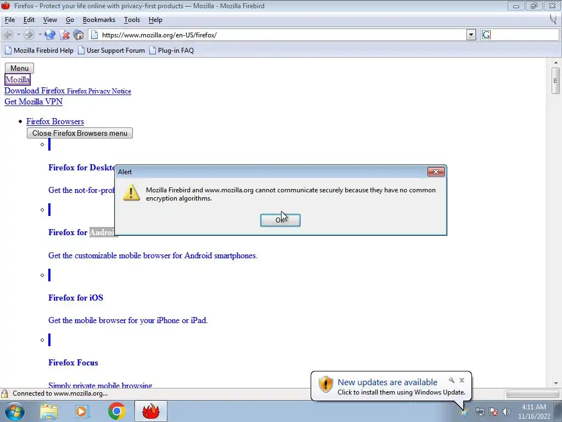Screen dimensions: 562x422
Task: Click the Mozilla Firebird taskbar icon
Action: [x=151, y=412]
